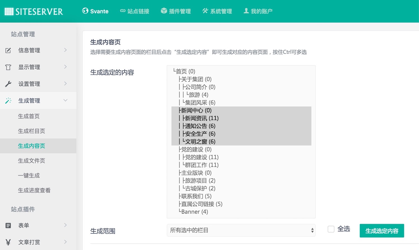This screenshot has width=419, height=250.
Task: Select 旅游项目 (2) in the list
Action: pyautogui.click(x=241, y=181)
